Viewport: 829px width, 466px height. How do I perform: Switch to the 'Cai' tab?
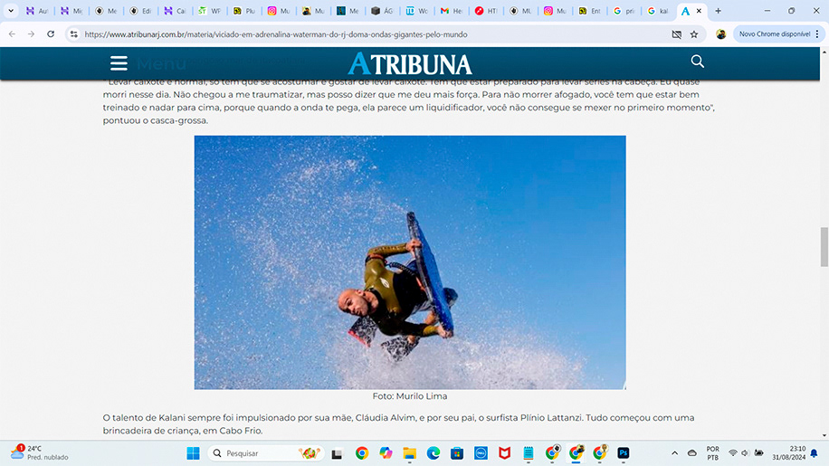pyautogui.click(x=175, y=11)
